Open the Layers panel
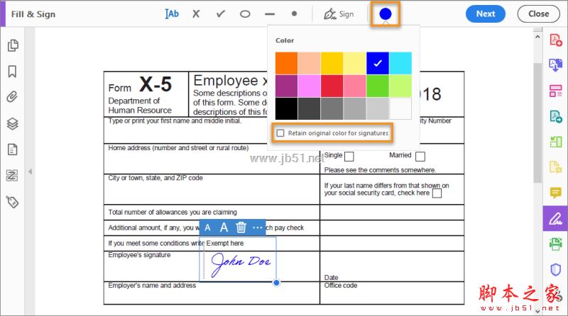The width and height of the screenshot is (568, 316). coord(12,124)
